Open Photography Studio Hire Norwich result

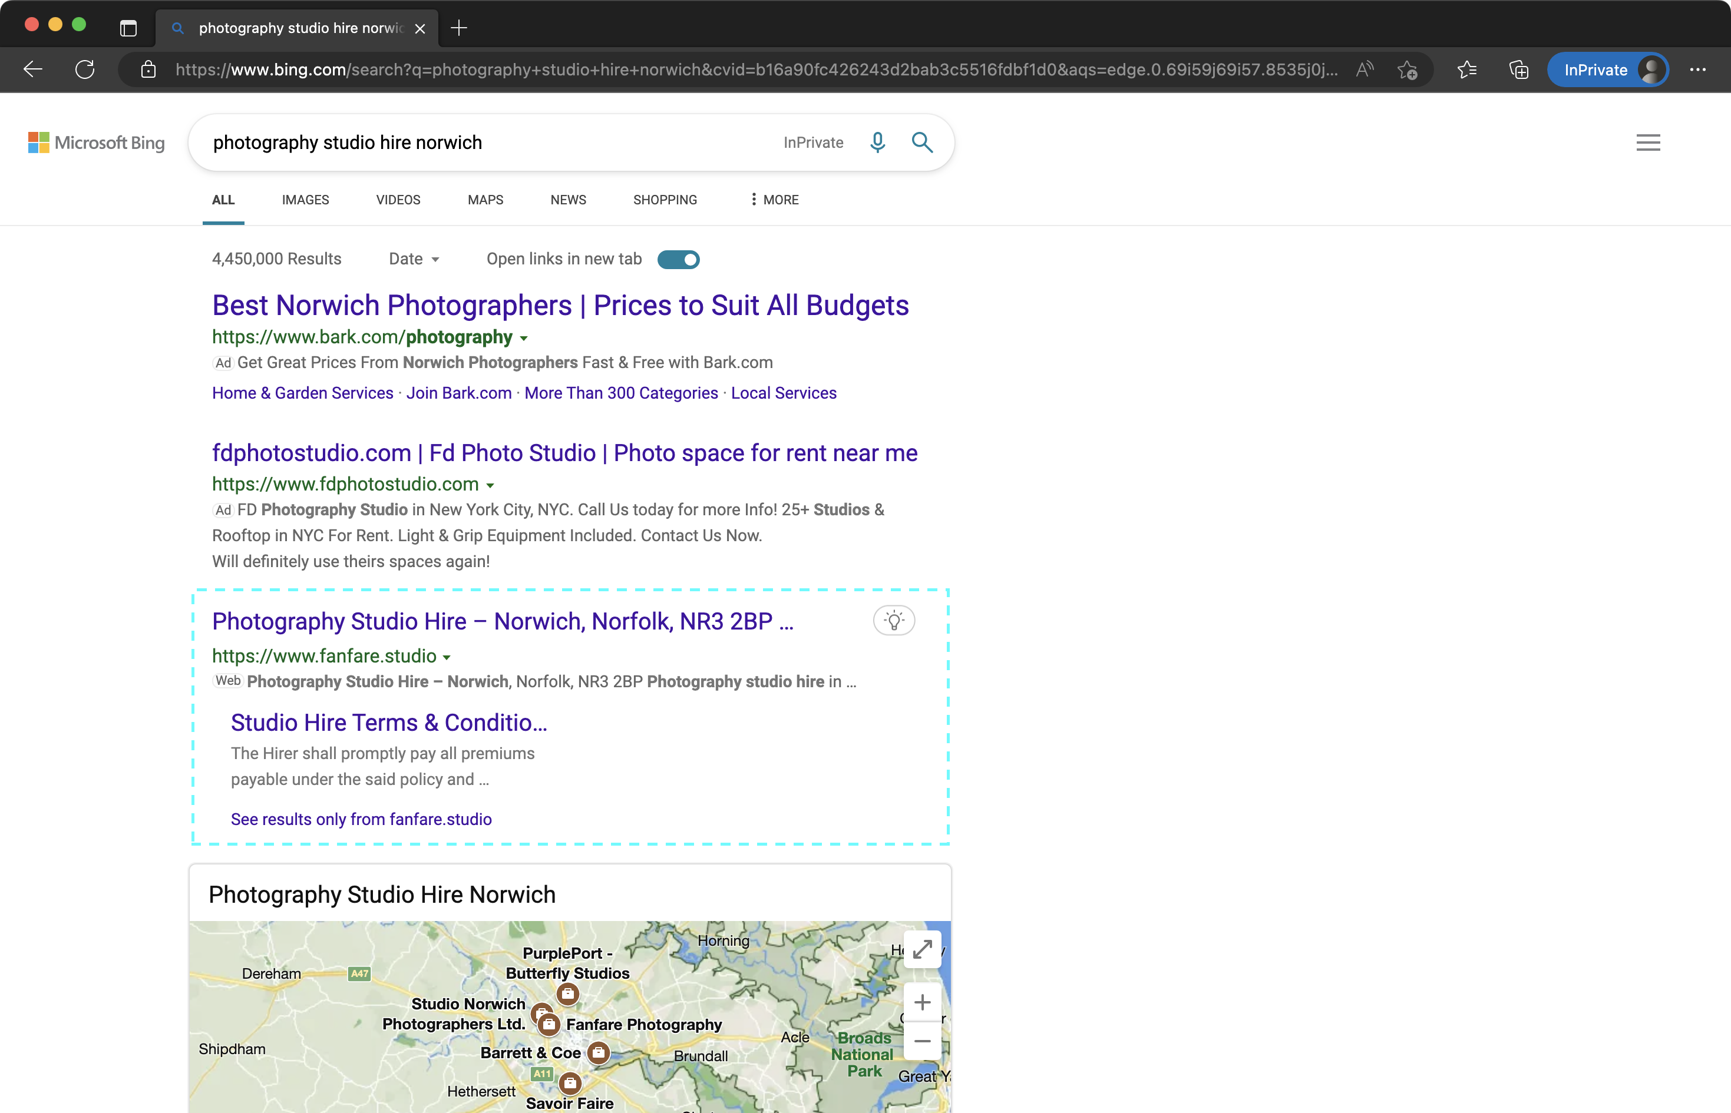502,619
